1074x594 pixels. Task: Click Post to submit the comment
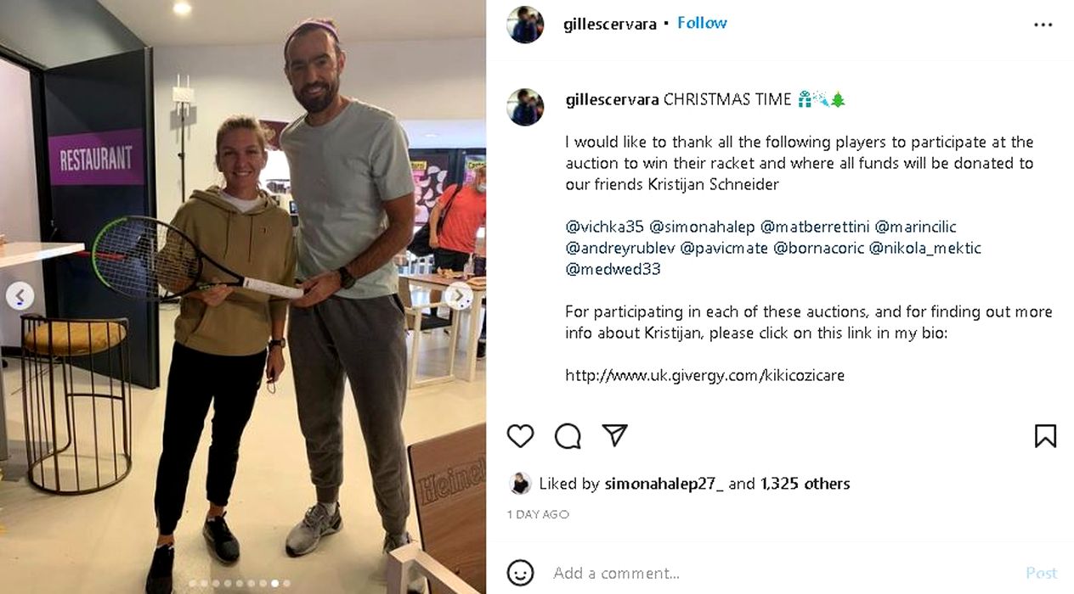coord(1041,573)
